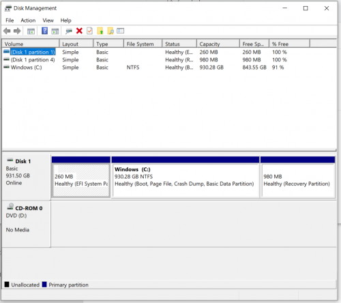Click the action pane toolbar icon
The image size is (341, 303).
point(55,31)
